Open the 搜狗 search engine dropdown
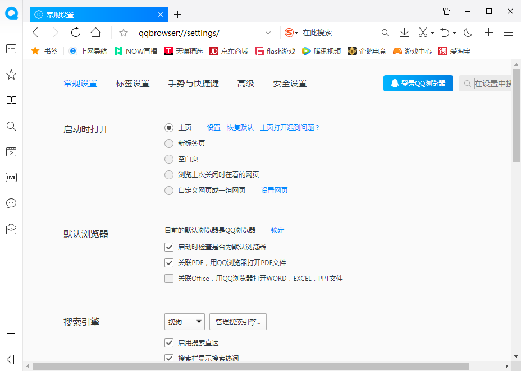Viewport: 521px width, 371px height. (x=184, y=322)
